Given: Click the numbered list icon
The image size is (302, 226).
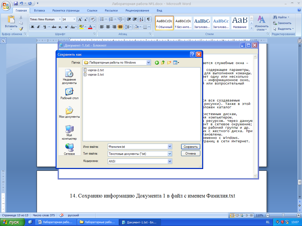Looking at the screenshot, I should click(111, 19).
